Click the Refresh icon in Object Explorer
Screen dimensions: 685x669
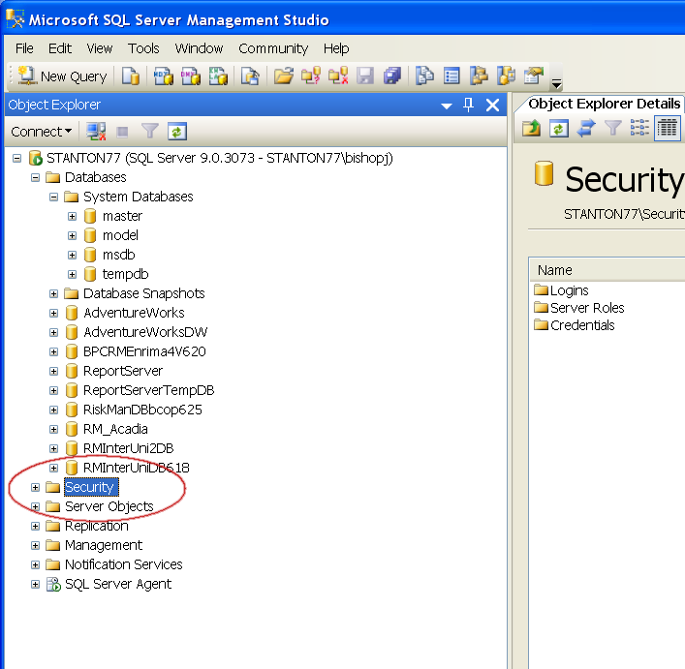point(177,132)
